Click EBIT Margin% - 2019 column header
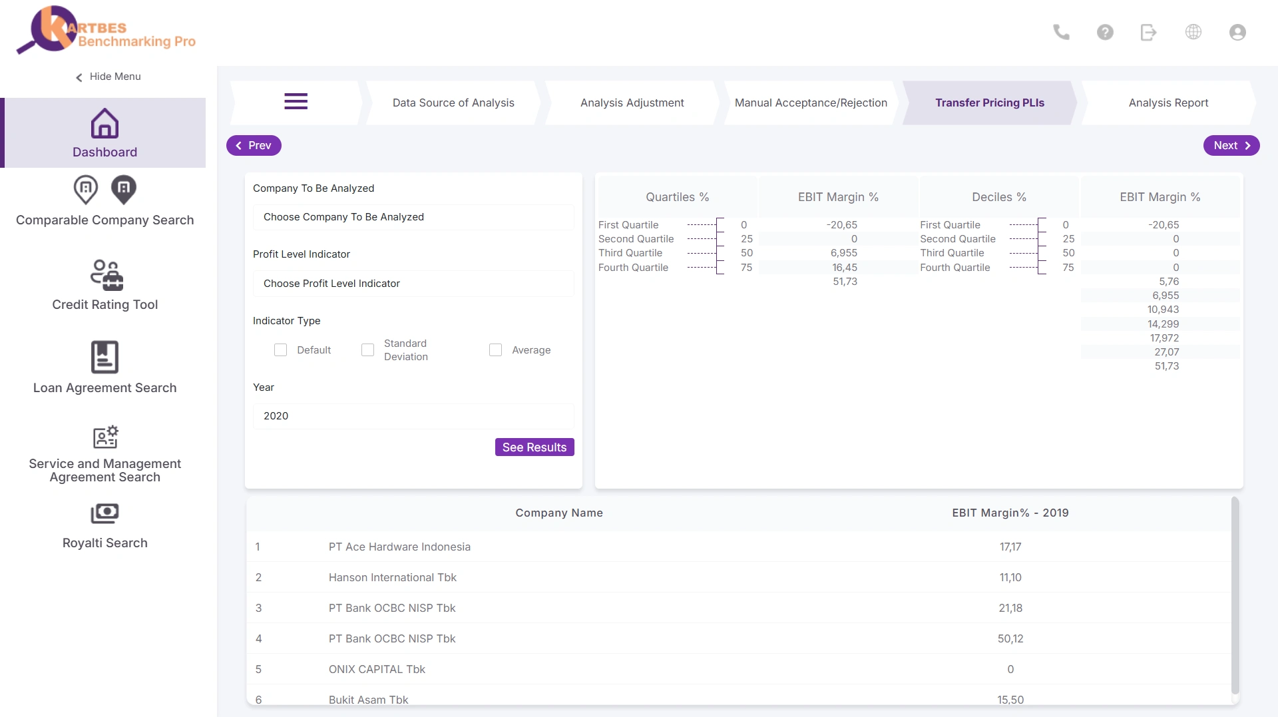This screenshot has width=1278, height=717. point(1010,513)
